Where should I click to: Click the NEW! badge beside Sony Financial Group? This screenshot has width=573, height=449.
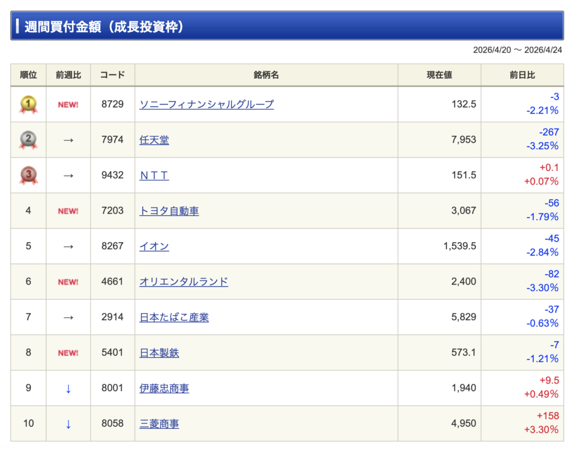click(68, 105)
